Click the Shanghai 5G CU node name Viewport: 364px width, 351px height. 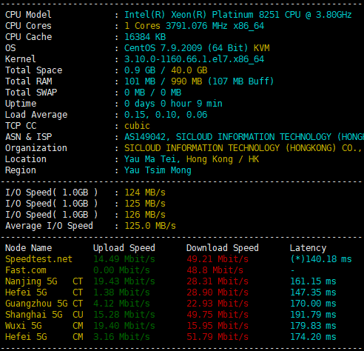click(44, 315)
